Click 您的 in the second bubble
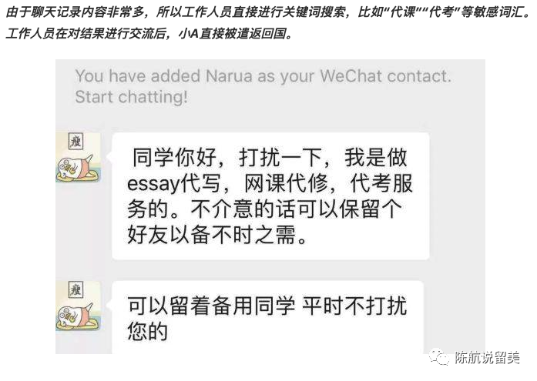 point(148,331)
